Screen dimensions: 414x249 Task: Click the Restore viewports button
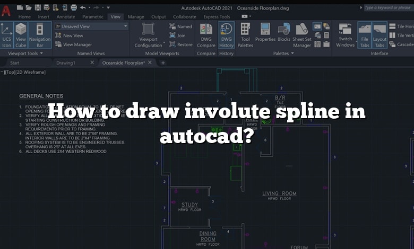[181, 45]
